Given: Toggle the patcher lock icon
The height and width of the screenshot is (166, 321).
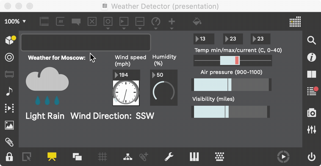Looking at the screenshot, I should coord(9,157).
